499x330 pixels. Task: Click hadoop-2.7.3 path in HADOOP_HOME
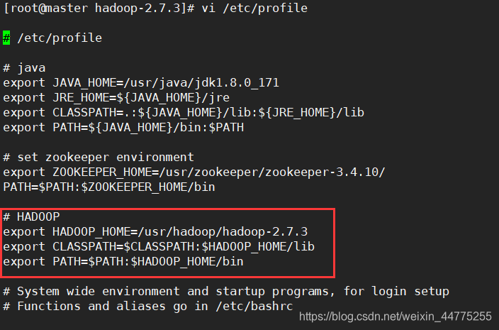click(265, 231)
